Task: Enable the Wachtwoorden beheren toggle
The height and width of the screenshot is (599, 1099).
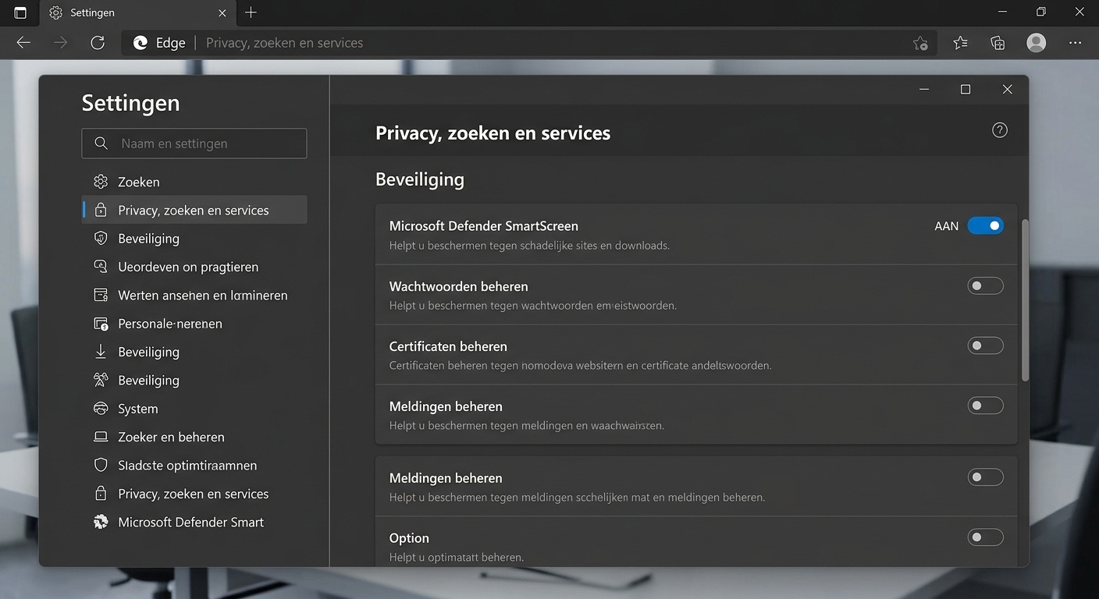Action: point(985,285)
